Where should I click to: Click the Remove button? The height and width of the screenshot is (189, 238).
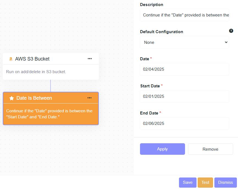pyautogui.click(x=210, y=149)
